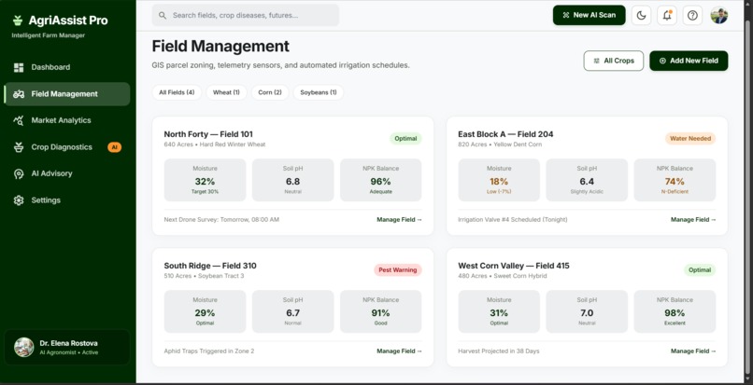Click the AgriAssist Pro plant logo icon
The width and height of the screenshot is (753, 385).
(x=18, y=21)
